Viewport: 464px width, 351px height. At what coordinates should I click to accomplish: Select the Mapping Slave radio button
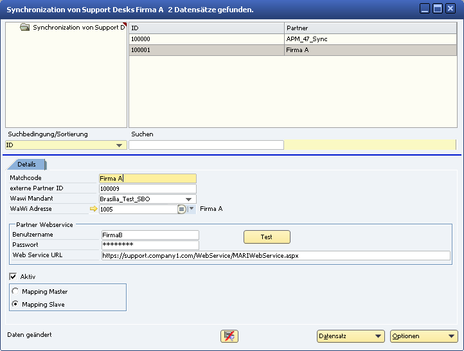[15, 304]
